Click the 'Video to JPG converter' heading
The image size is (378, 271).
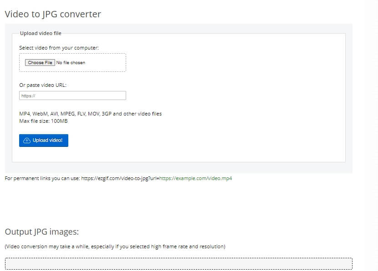[x=53, y=14]
